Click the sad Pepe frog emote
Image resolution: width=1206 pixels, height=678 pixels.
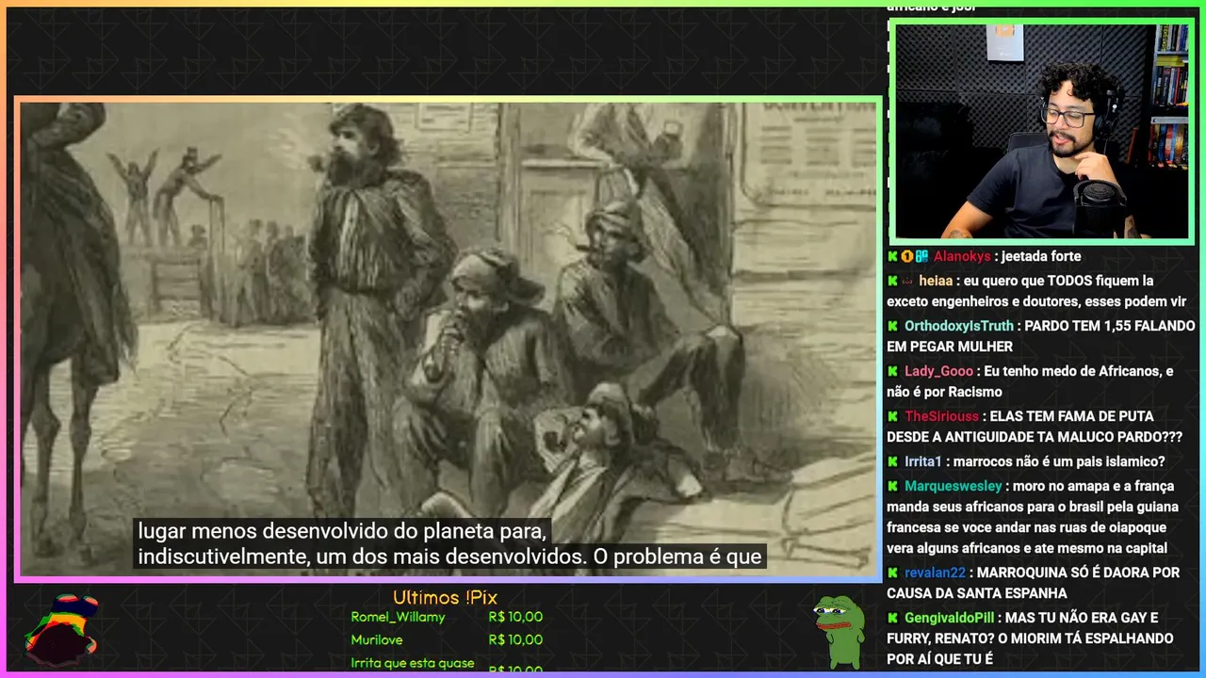839,632
